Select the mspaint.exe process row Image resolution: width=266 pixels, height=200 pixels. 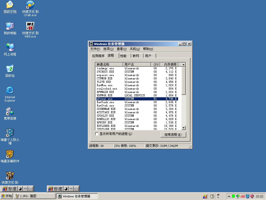(137, 75)
